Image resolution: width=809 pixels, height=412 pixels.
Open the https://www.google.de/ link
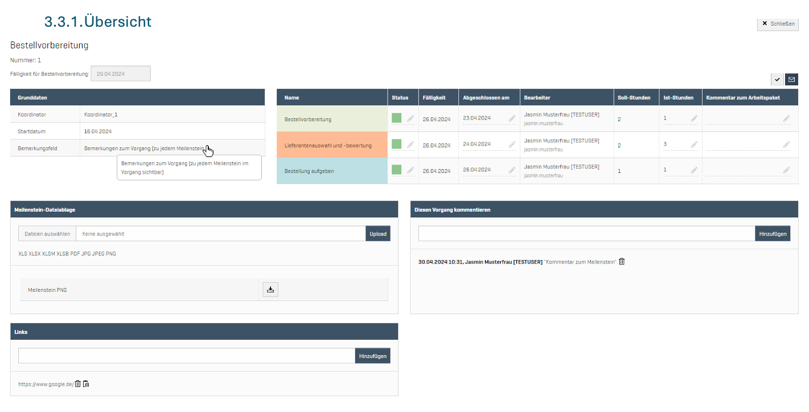click(x=46, y=384)
